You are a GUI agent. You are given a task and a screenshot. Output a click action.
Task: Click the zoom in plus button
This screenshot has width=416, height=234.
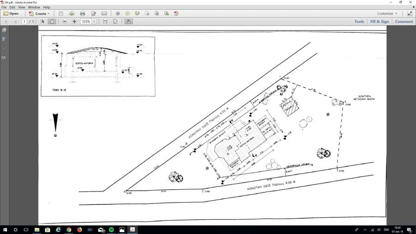coord(74,21)
